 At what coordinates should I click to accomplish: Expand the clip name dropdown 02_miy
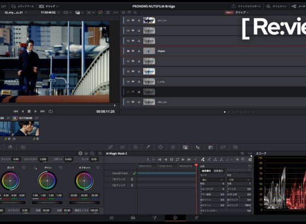pos(16,13)
